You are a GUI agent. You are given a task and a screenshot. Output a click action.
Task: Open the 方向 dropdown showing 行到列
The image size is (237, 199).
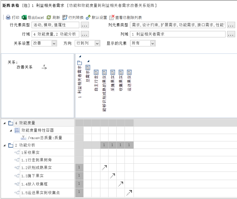click(x=97, y=43)
